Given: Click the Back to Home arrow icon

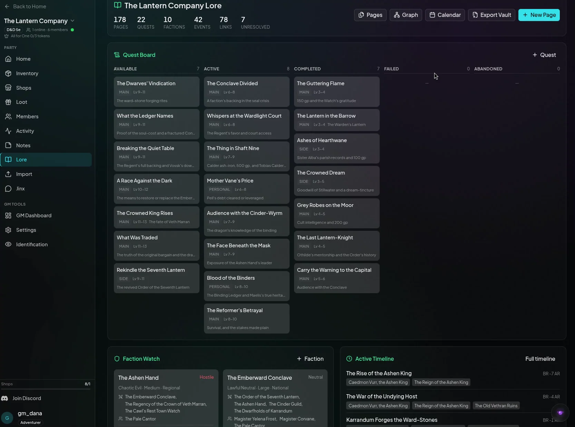Looking at the screenshot, I should click(7, 7).
